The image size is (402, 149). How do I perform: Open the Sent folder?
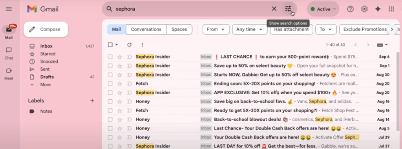click(45, 69)
